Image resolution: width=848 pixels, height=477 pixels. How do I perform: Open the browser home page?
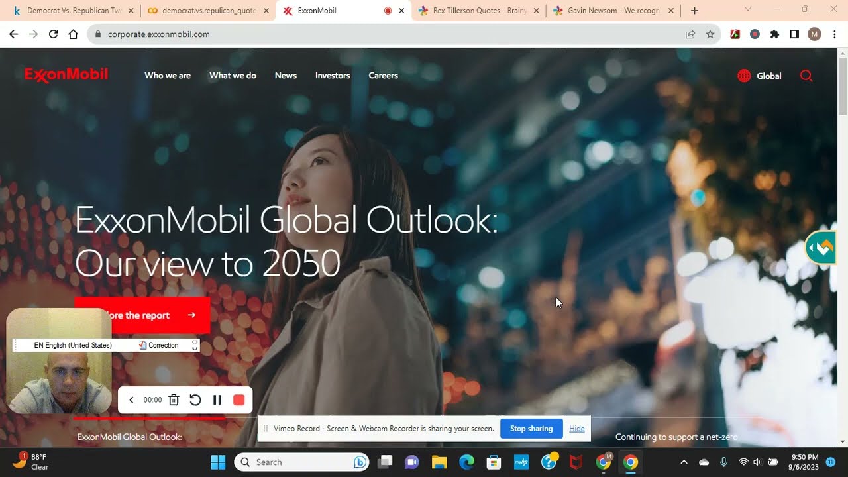73,34
